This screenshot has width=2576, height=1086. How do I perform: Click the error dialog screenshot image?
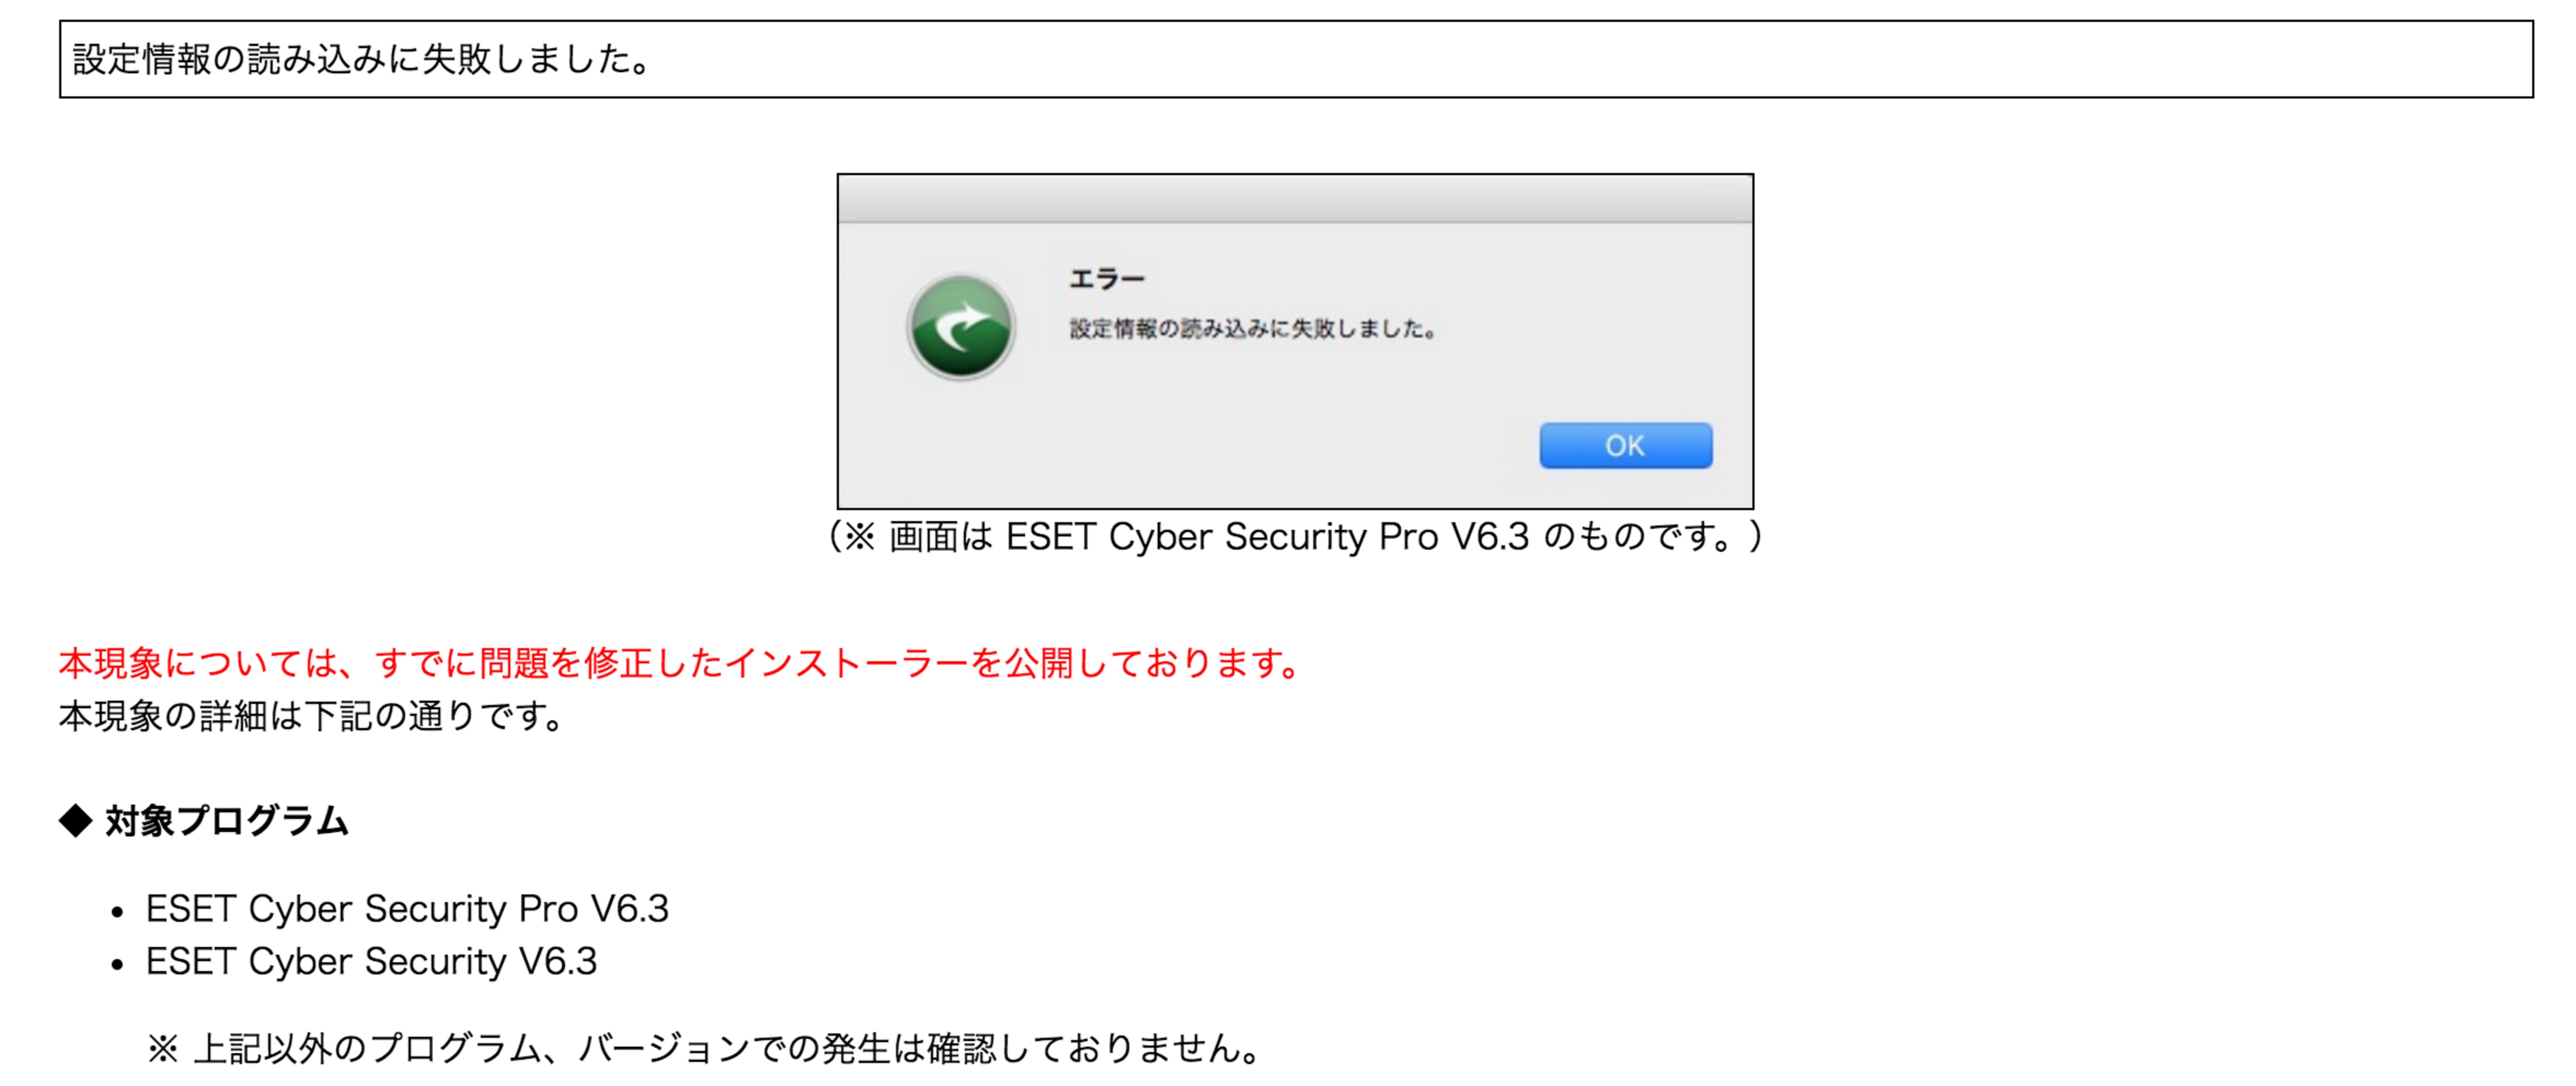click(x=1295, y=341)
